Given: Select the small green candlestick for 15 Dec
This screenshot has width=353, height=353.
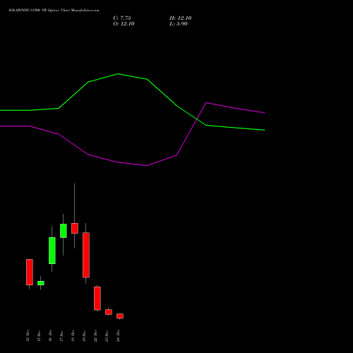Looking at the screenshot, I should click(41, 283).
